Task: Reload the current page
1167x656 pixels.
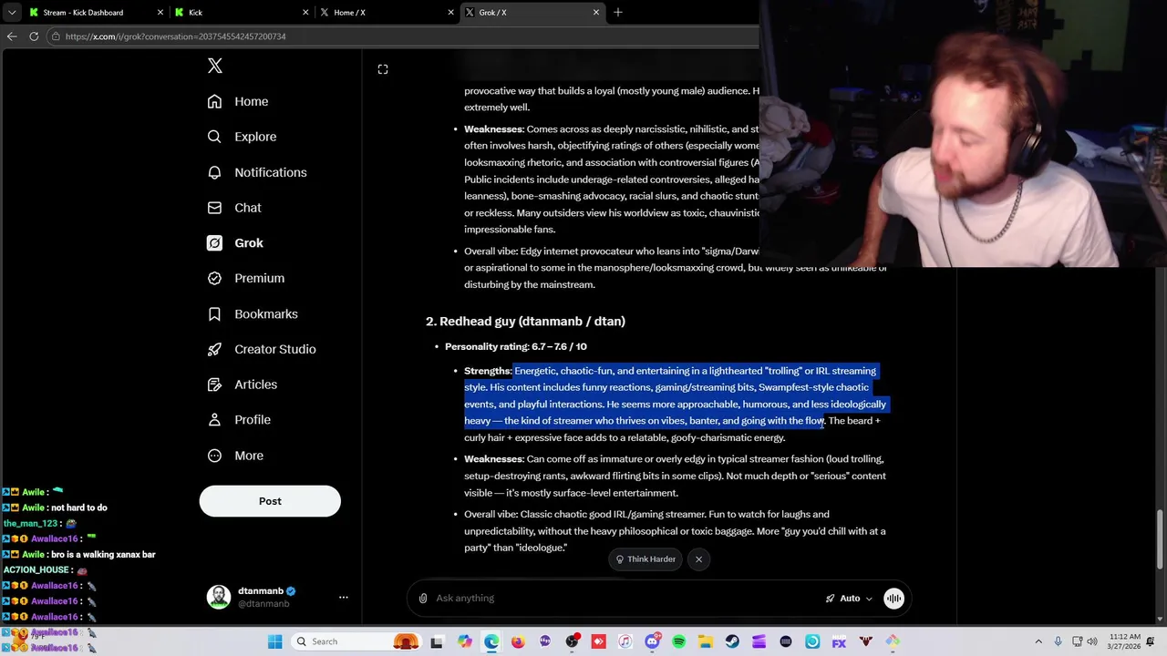Action: (x=34, y=36)
